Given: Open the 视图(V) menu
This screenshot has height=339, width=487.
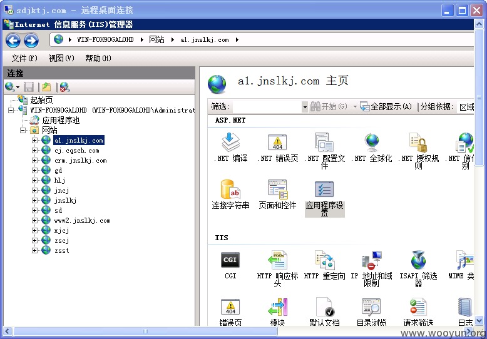Looking at the screenshot, I should [x=61, y=58].
